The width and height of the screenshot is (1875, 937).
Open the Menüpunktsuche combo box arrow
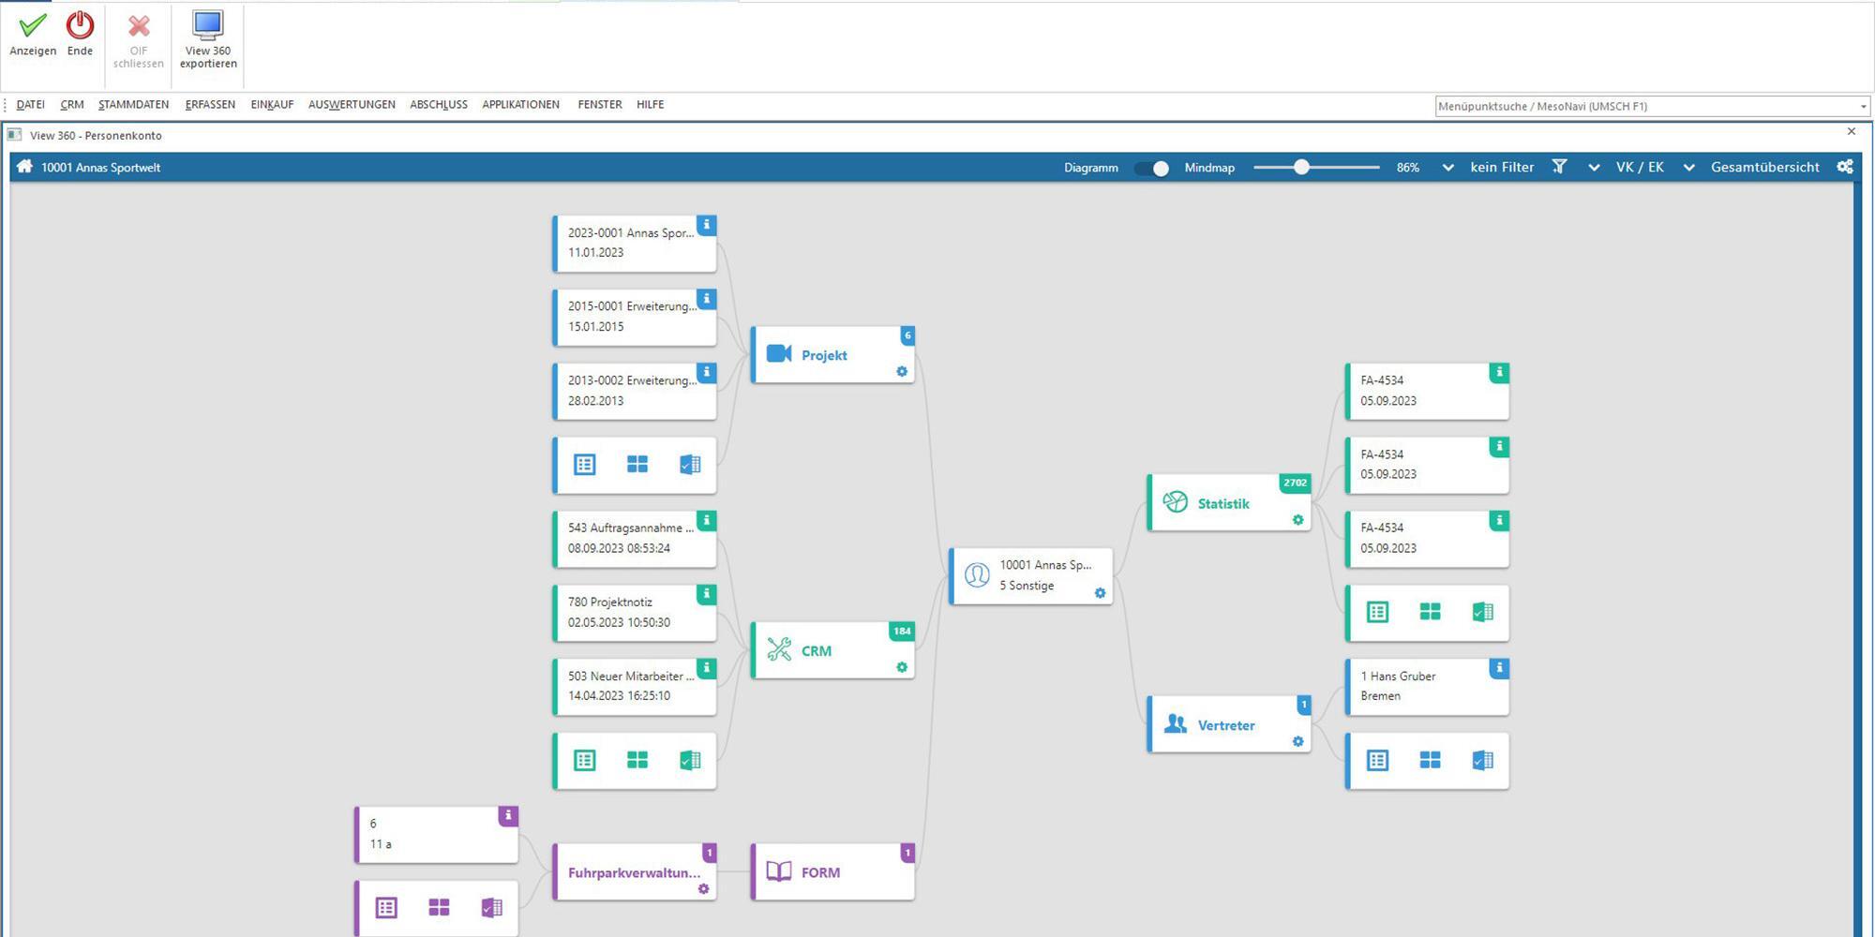coord(1863,107)
